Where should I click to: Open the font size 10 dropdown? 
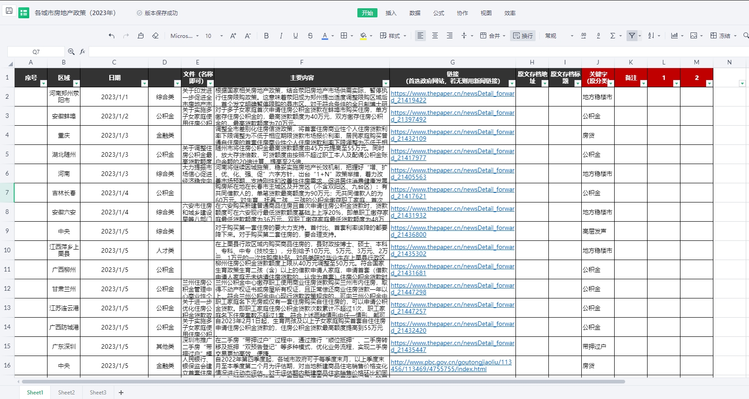(214, 36)
